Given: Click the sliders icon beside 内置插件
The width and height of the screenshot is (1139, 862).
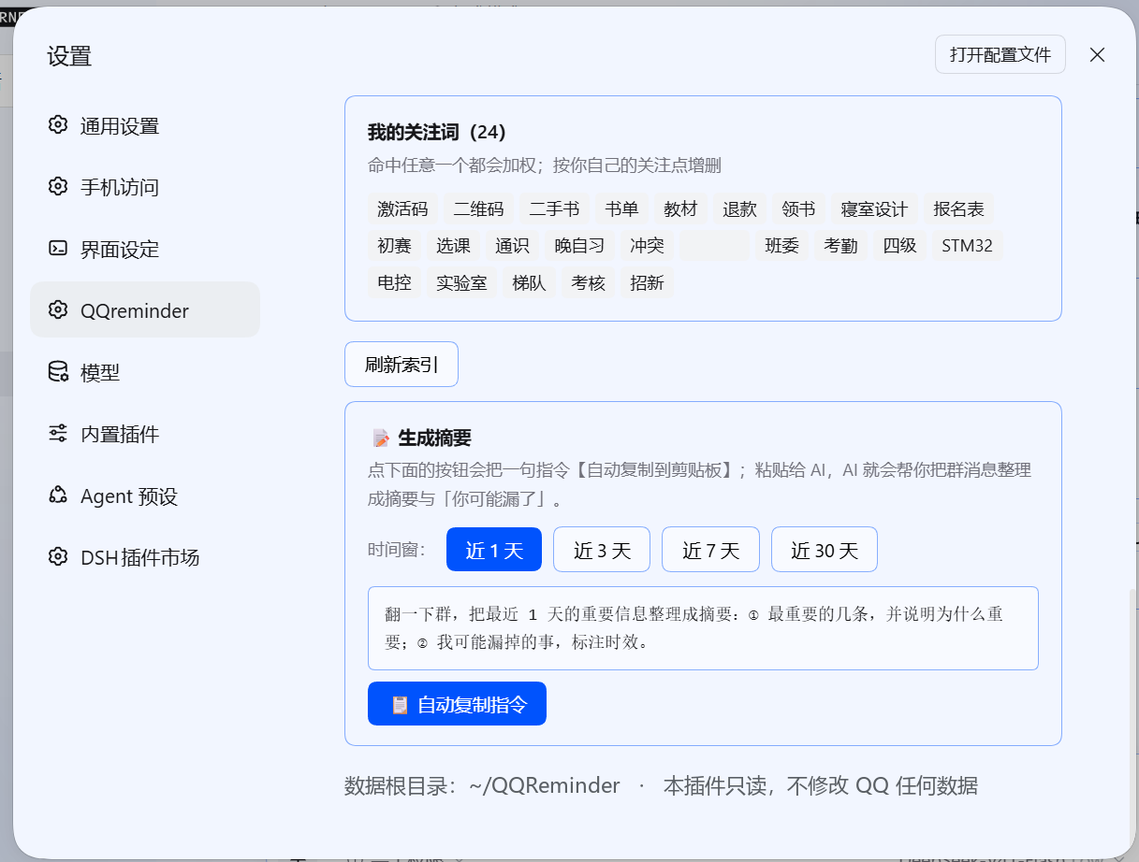Looking at the screenshot, I should (x=58, y=434).
